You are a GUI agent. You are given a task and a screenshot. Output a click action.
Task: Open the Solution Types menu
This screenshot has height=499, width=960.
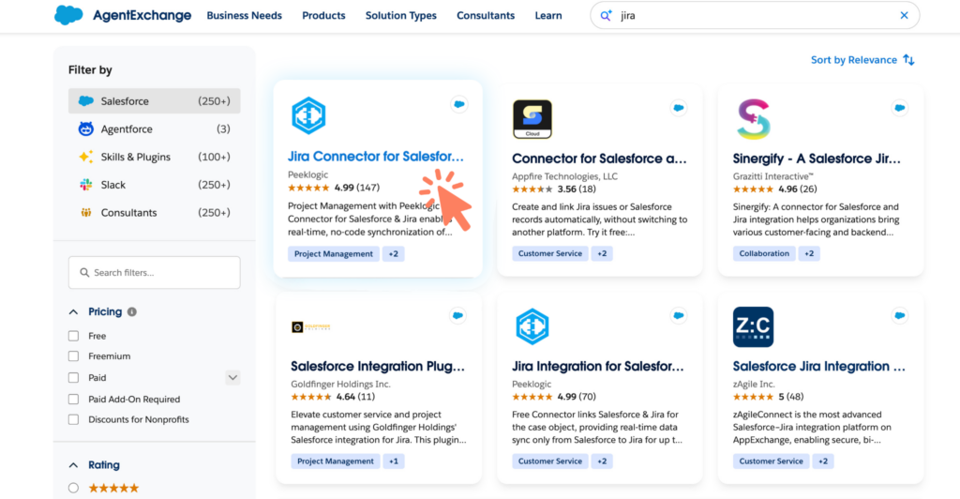(x=401, y=15)
